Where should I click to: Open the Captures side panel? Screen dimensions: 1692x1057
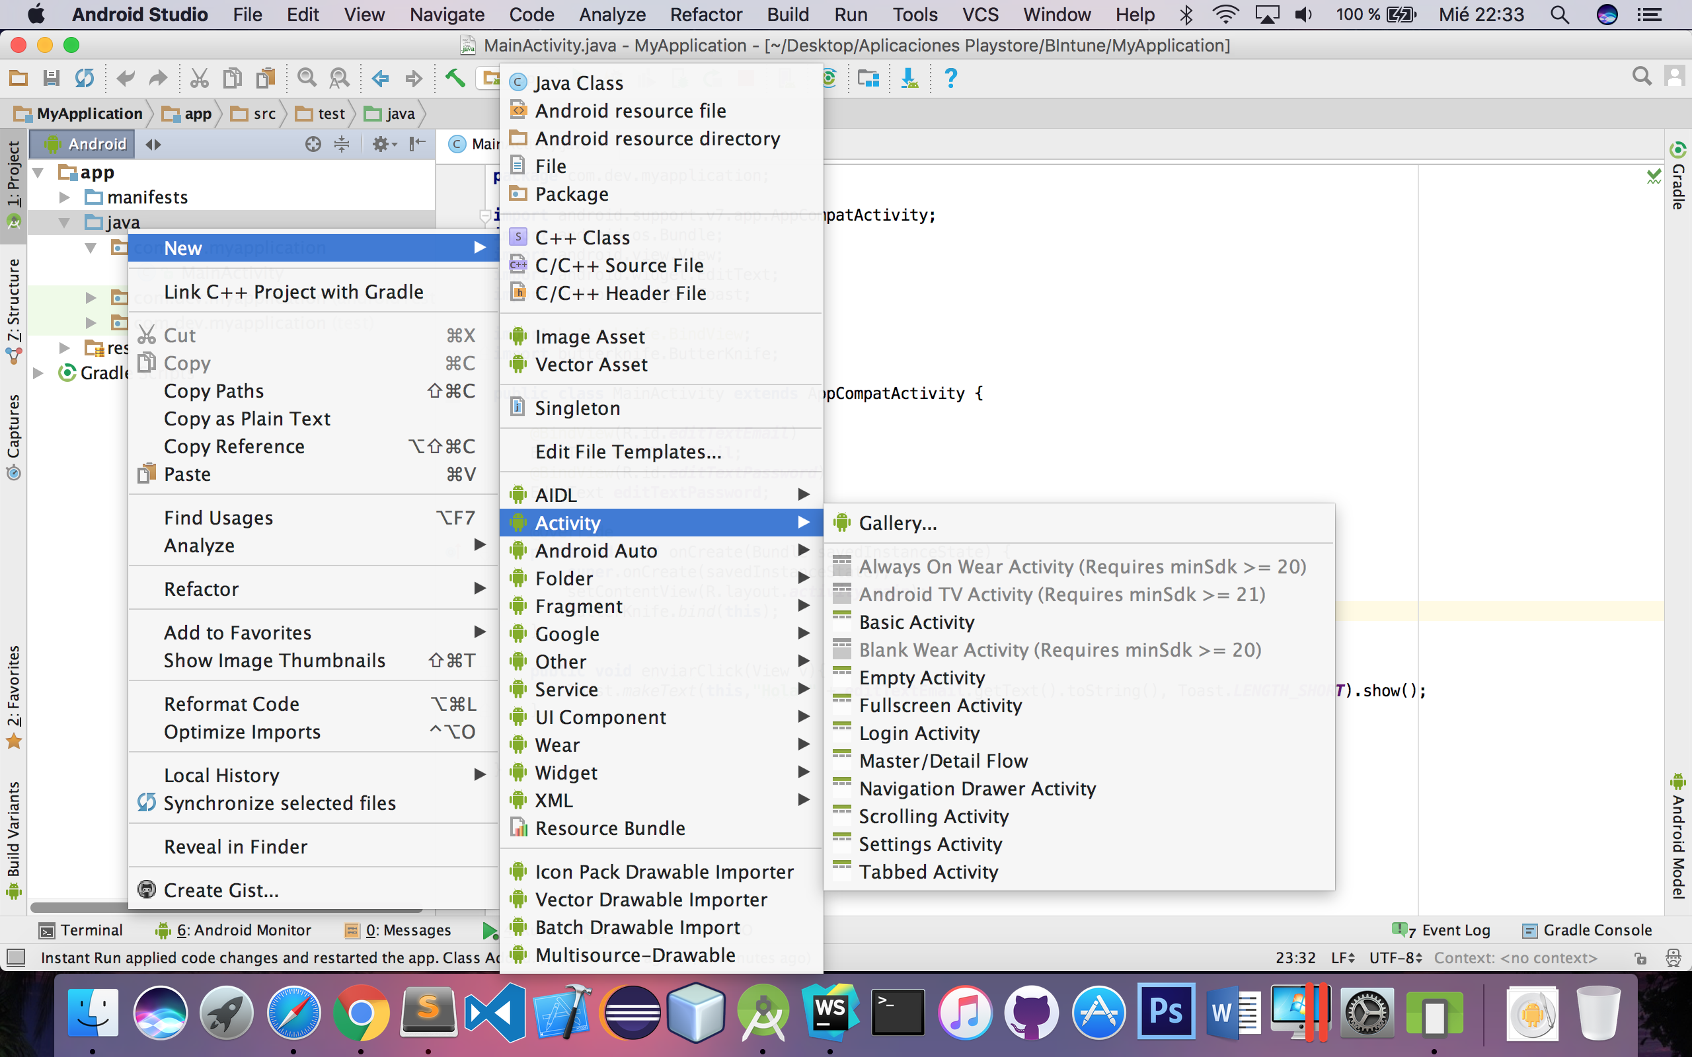13,436
